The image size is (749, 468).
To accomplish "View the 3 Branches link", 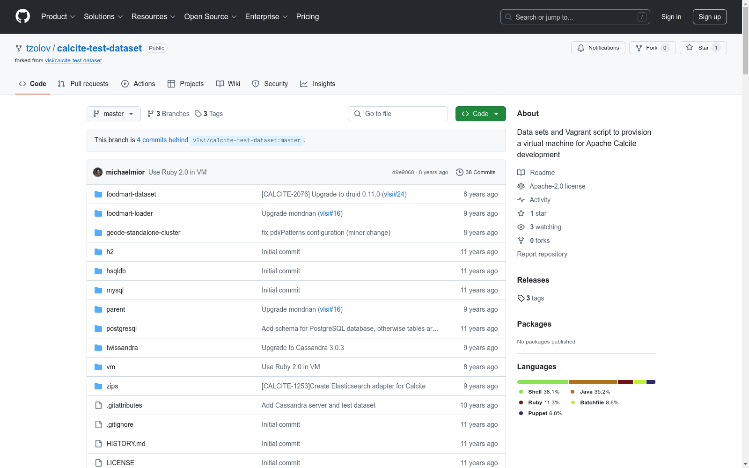I will point(169,114).
